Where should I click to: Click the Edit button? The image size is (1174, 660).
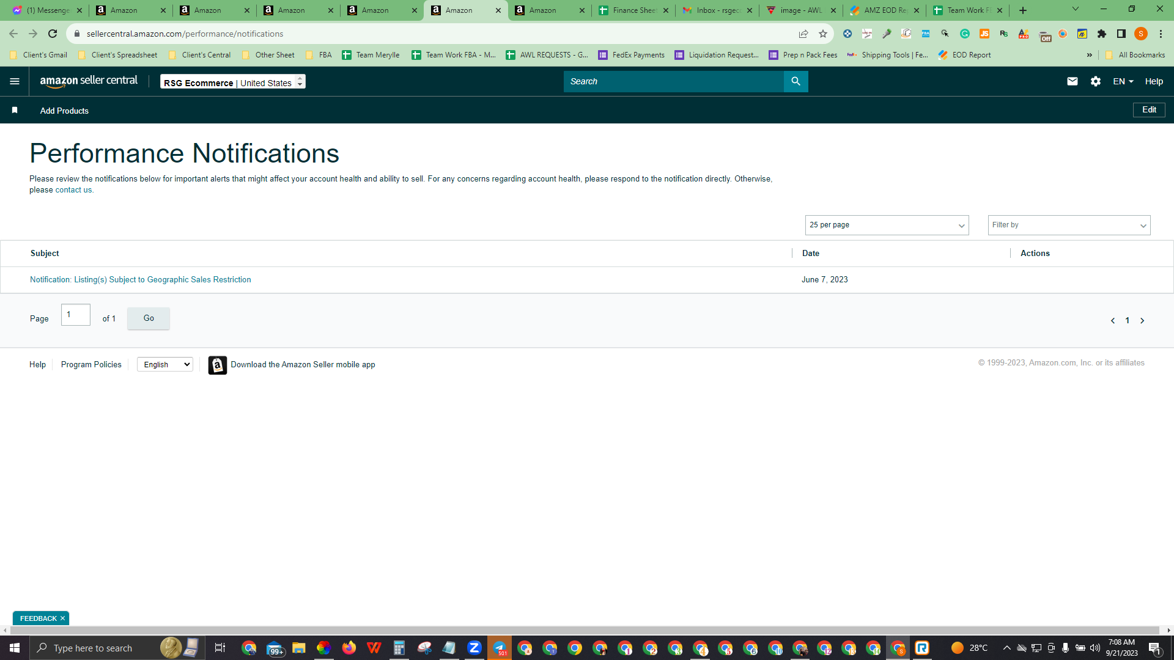pos(1149,110)
